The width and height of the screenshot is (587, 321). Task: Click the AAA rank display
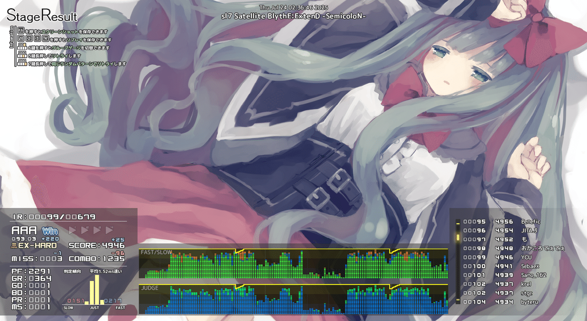pos(25,230)
